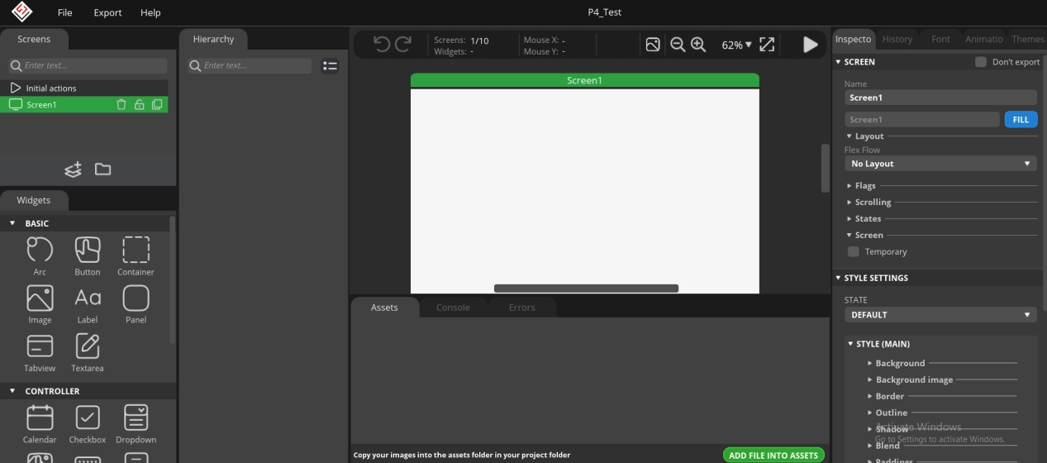Open the Flex Flow No Layout dropdown
The height and width of the screenshot is (463, 1047).
pyautogui.click(x=940, y=164)
